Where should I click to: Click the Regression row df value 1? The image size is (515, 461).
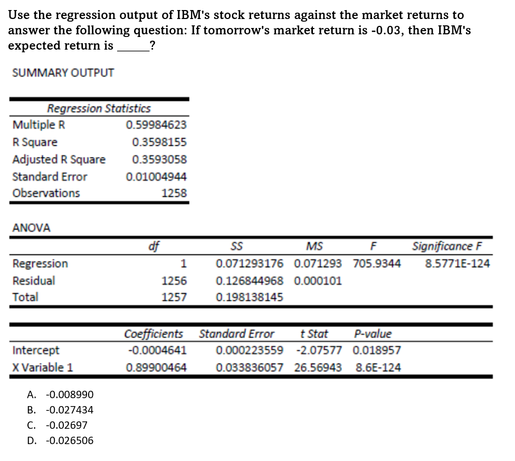pos(184,263)
